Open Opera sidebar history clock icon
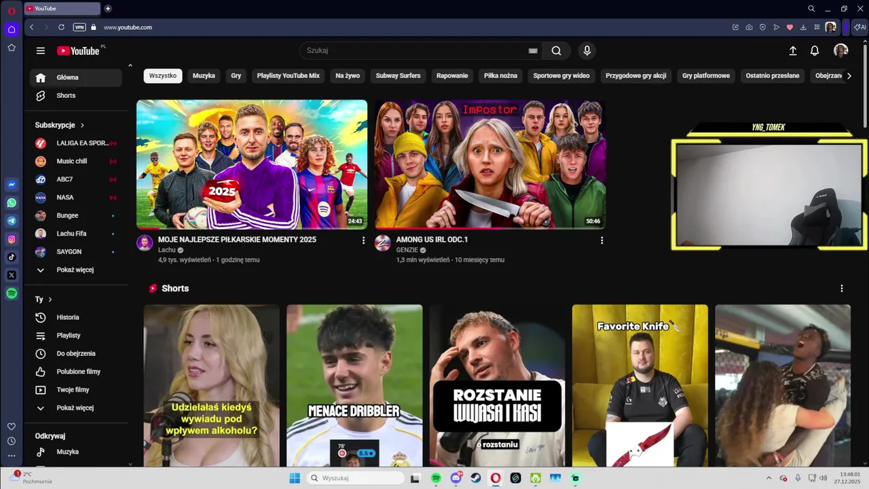Screen dimensions: 869x489 (x=12, y=441)
